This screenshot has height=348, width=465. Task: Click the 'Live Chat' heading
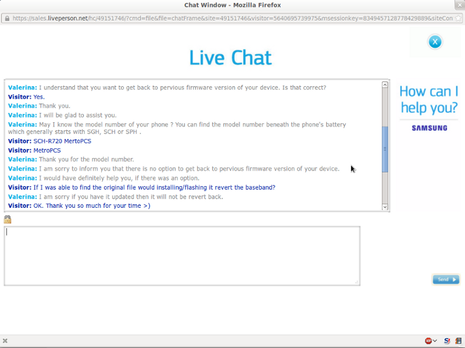click(231, 58)
